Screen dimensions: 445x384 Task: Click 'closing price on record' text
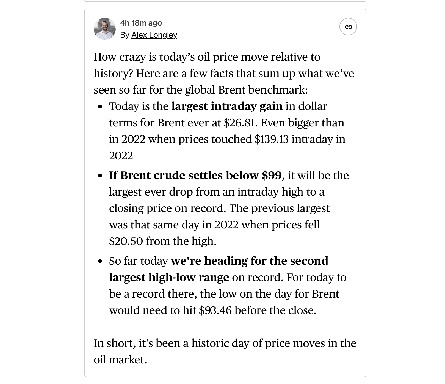click(167, 208)
